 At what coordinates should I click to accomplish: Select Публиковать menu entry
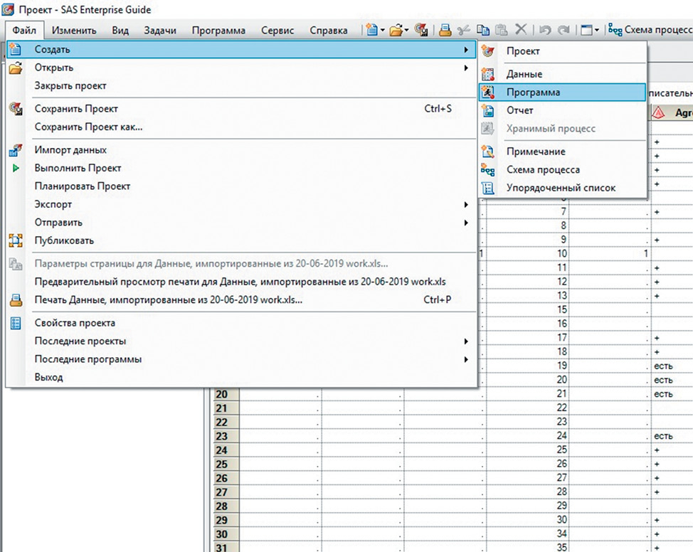[64, 240]
